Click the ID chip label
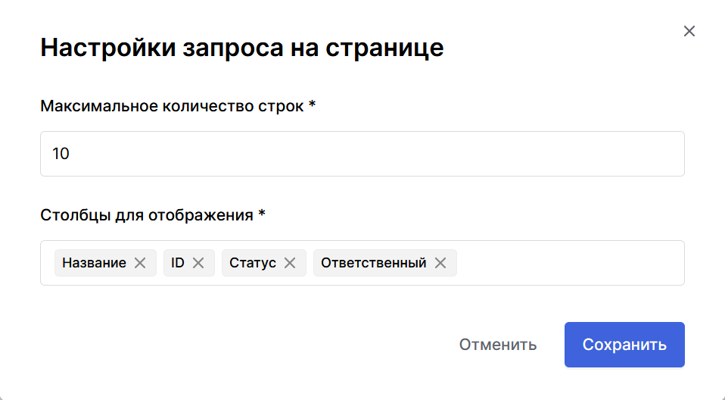The height and width of the screenshot is (400, 725). [x=178, y=263]
